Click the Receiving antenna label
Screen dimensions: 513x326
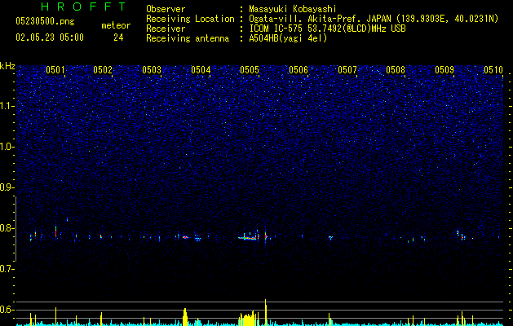coord(188,38)
